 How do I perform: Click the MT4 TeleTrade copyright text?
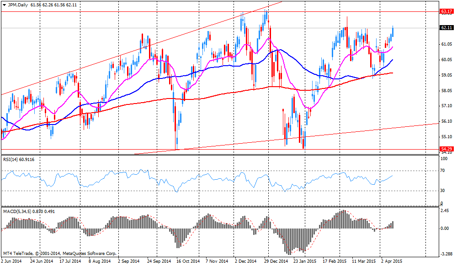click(x=60, y=254)
